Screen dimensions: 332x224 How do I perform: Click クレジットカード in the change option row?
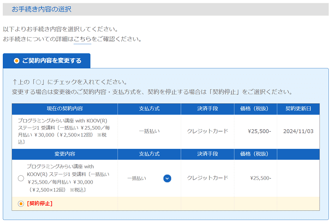tap(207, 178)
